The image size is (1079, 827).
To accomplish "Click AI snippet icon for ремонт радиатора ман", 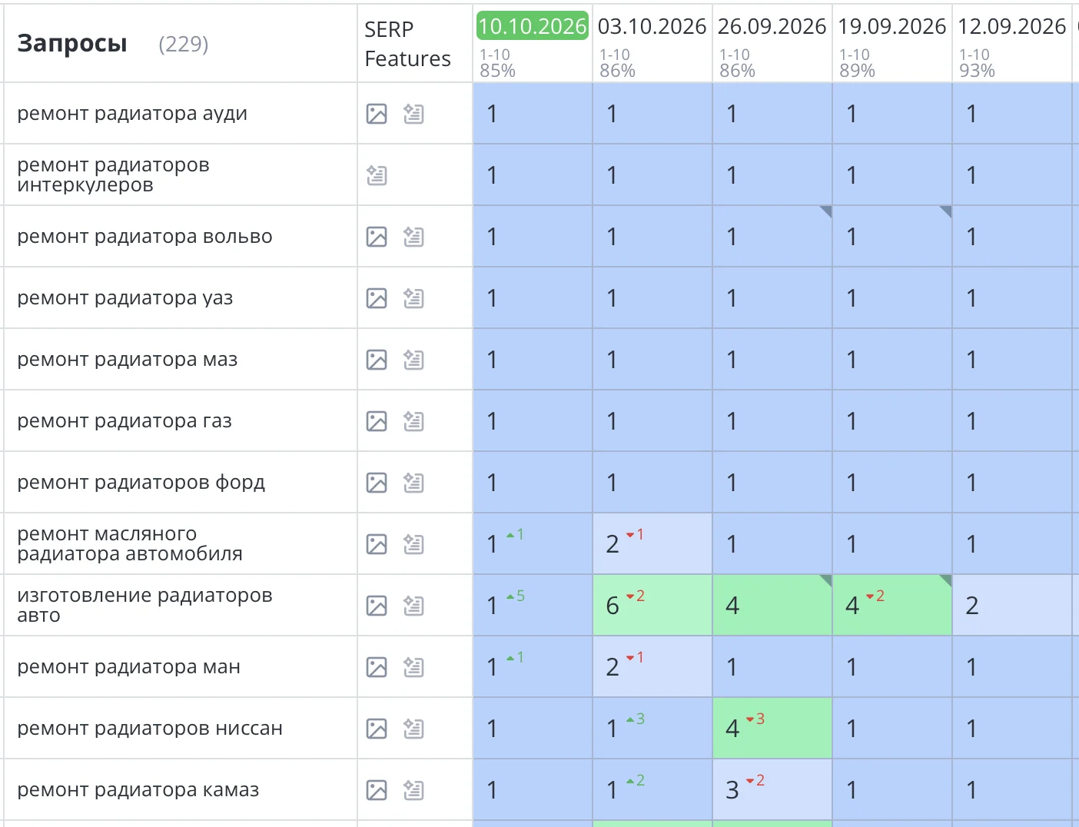I will [x=413, y=667].
